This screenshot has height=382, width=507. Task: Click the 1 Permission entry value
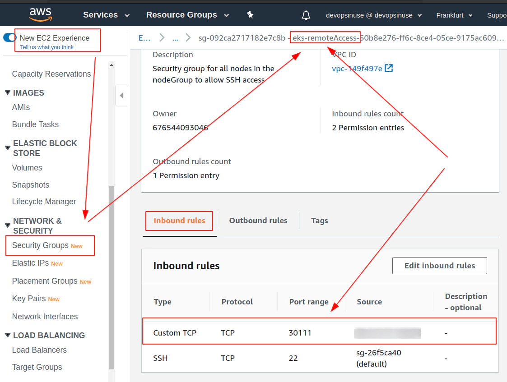point(186,175)
